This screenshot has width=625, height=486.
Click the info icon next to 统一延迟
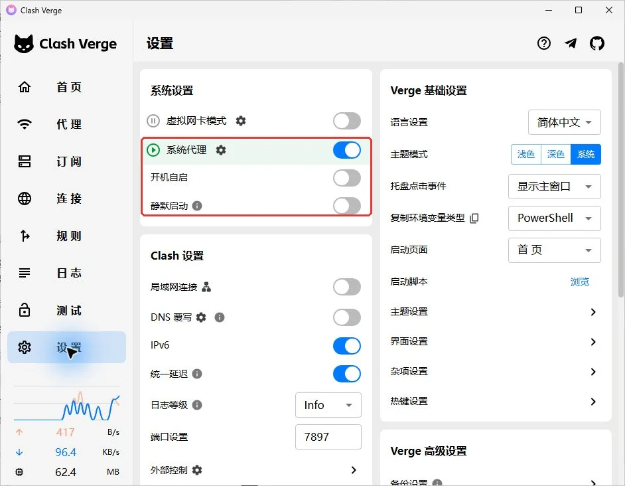point(197,374)
